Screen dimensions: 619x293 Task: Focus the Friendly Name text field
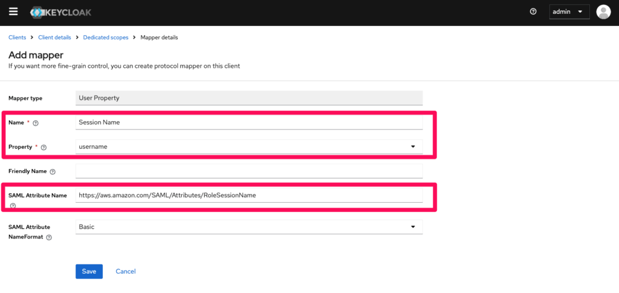[x=249, y=171]
